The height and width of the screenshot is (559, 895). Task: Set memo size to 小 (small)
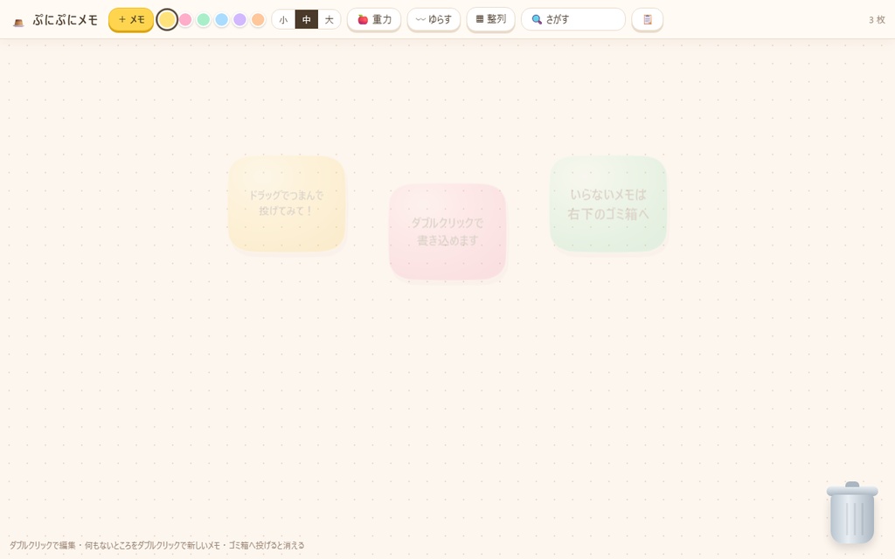click(x=284, y=20)
